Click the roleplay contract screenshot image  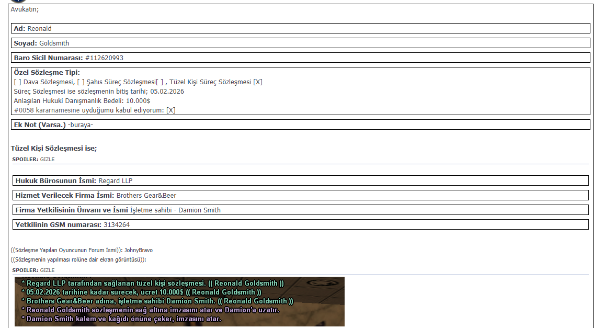click(179, 301)
